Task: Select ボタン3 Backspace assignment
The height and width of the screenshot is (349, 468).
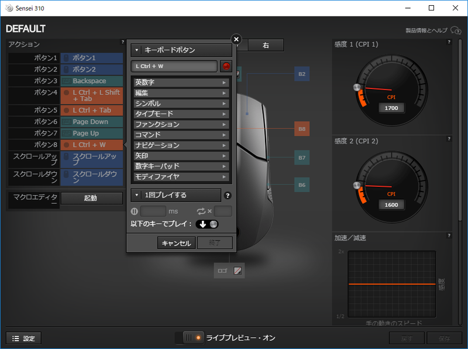Action: click(92, 81)
